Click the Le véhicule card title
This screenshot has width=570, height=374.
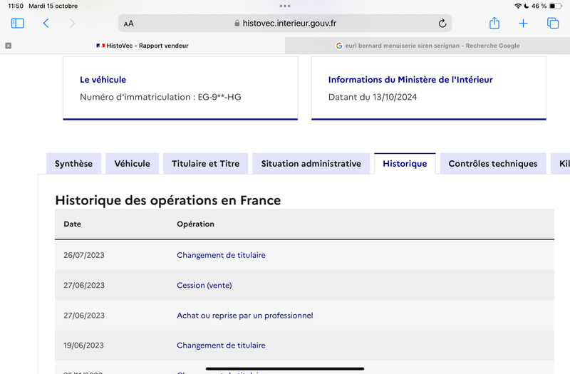(x=103, y=80)
